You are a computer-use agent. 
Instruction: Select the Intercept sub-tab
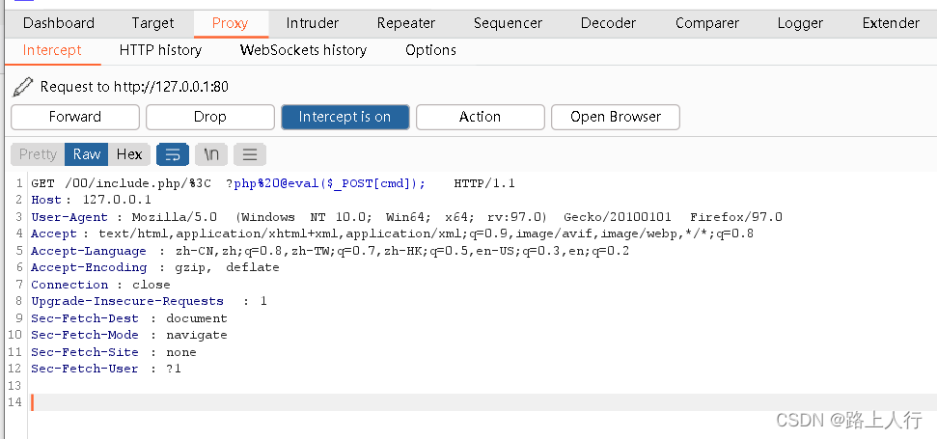[52, 50]
